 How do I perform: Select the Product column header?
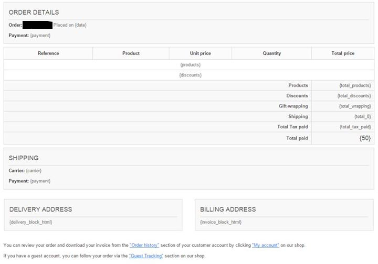pyautogui.click(x=131, y=53)
